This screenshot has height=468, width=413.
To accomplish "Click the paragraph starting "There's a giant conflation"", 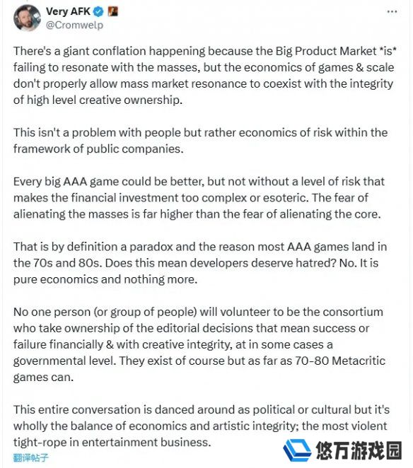I will (x=205, y=76).
